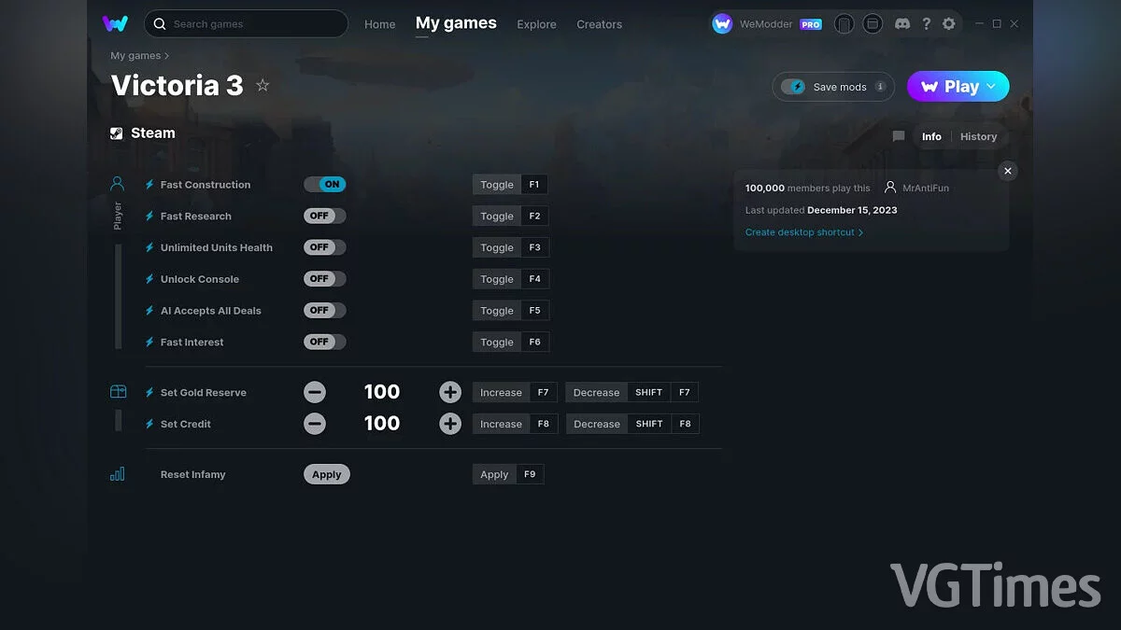The width and height of the screenshot is (1121, 630).
Task: Click the Increase F7 hotkey button
Action: [515, 393]
